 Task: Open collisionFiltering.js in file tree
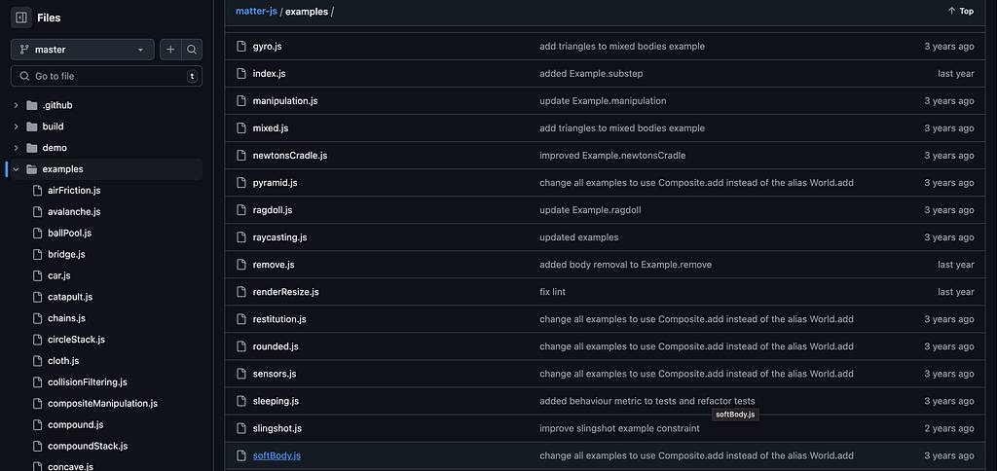[x=88, y=382]
